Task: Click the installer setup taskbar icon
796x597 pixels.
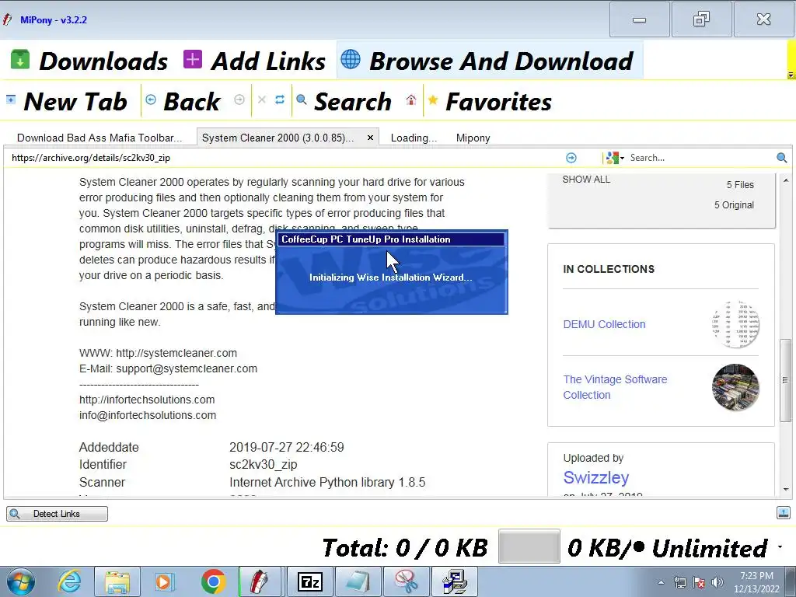Action: [x=454, y=581]
